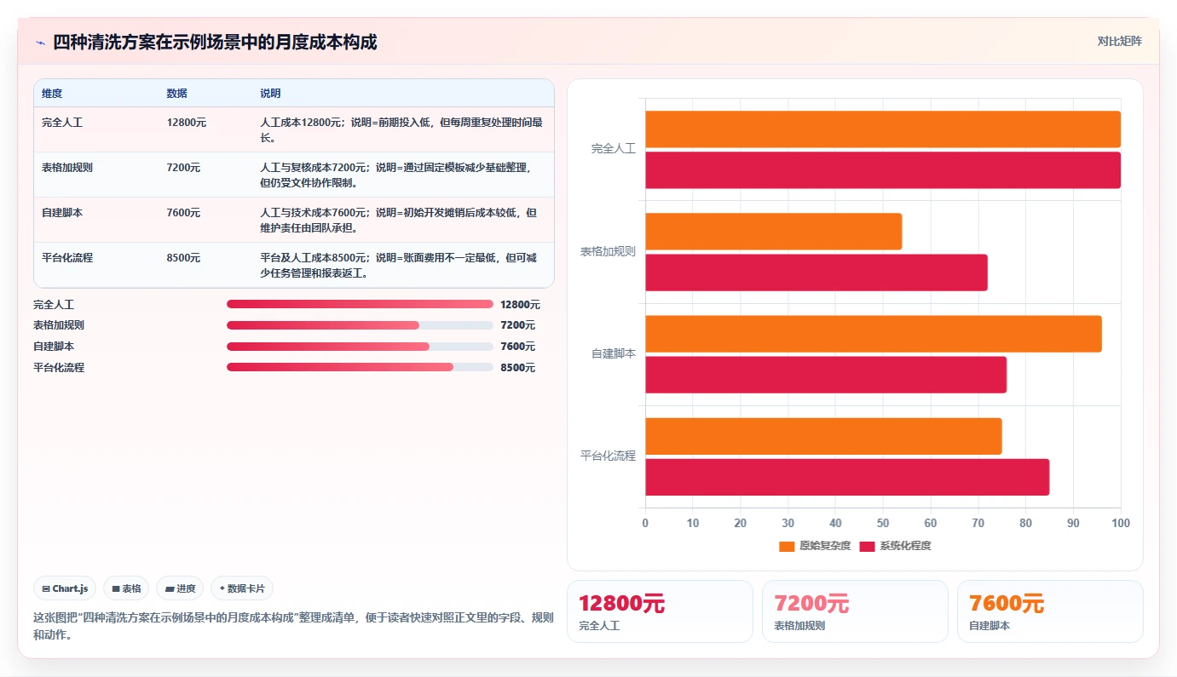
Task: Click the red bar for 平台化流程
Action: click(847, 477)
